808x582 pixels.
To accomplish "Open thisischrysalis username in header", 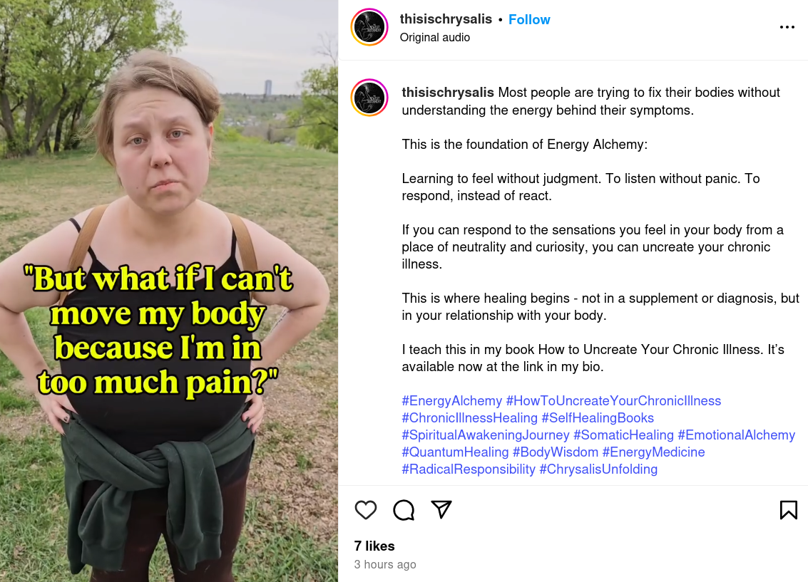I will [446, 19].
